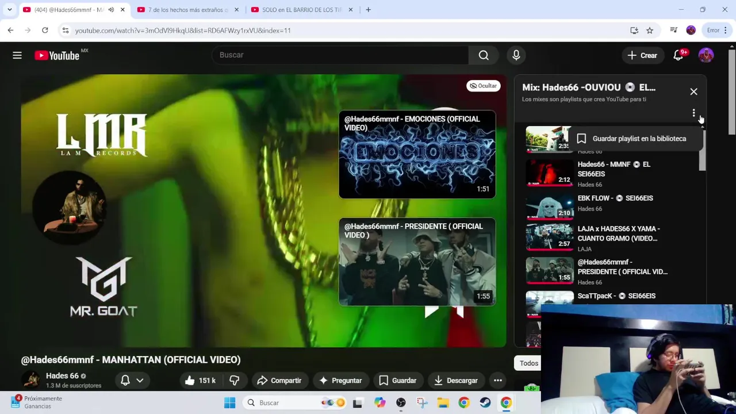Like the video with 151 k button

(200, 381)
